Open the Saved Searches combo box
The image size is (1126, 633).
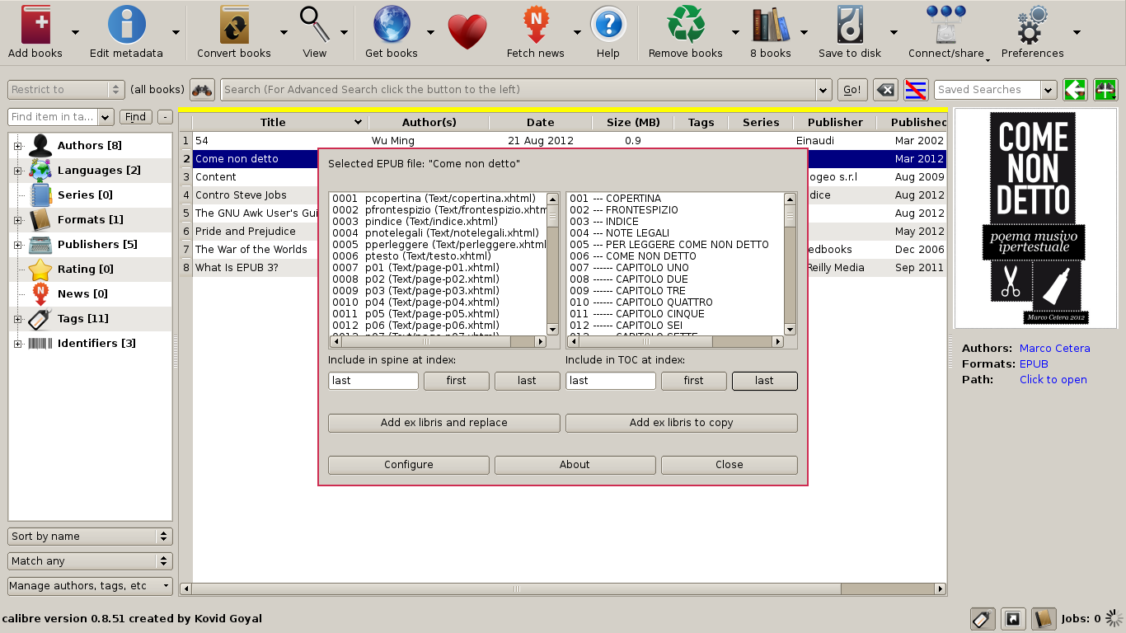996,90
